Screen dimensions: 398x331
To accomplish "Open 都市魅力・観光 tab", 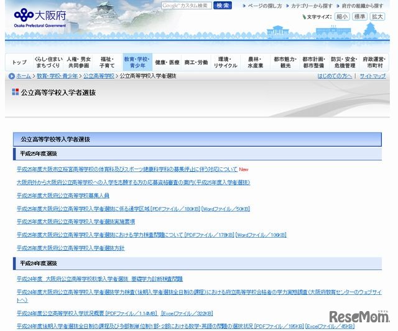I will (x=285, y=62).
